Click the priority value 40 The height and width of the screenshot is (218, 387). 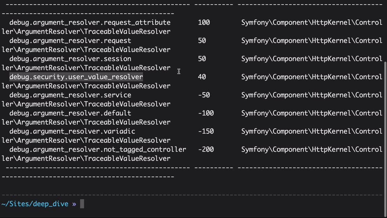[202, 77]
